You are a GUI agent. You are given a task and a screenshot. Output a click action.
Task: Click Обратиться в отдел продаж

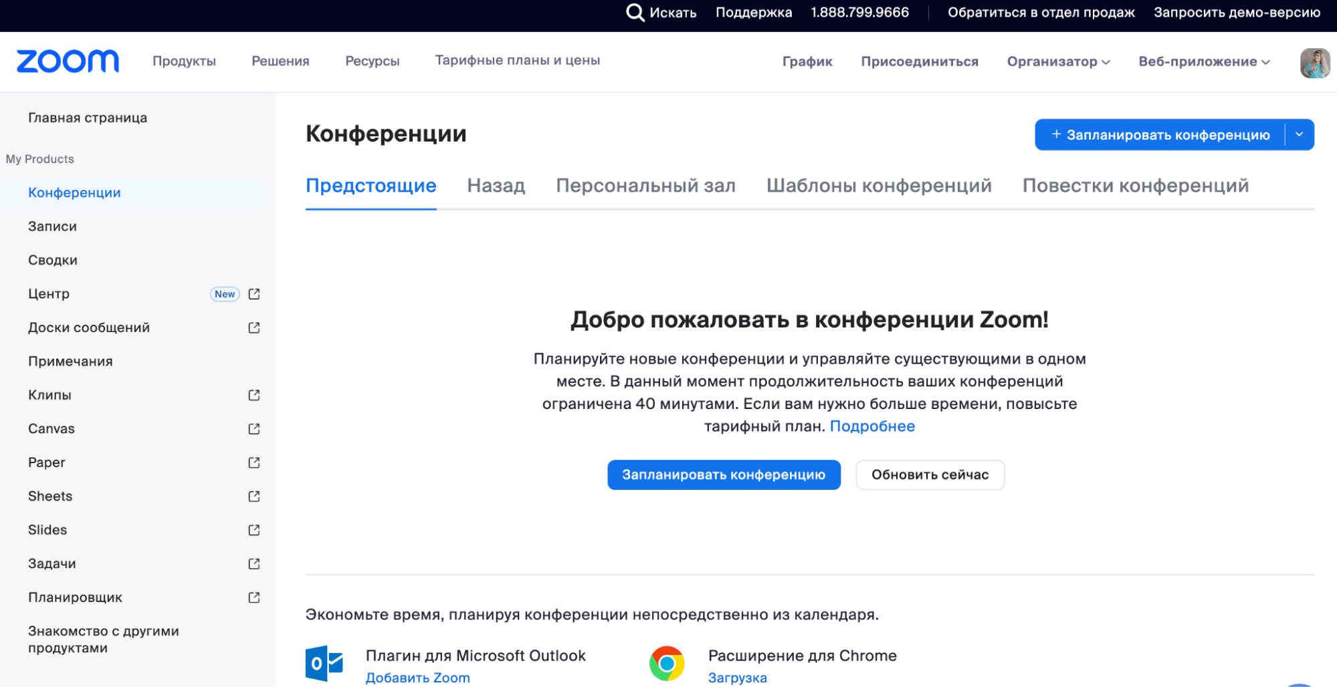[1041, 13]
